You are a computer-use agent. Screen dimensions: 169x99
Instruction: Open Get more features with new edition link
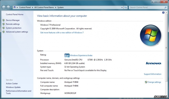click(62, 32)
